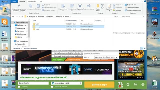Open 96141+ folder in navigation pane
Screen dimensions: 160x90
[x=19, y=37]
